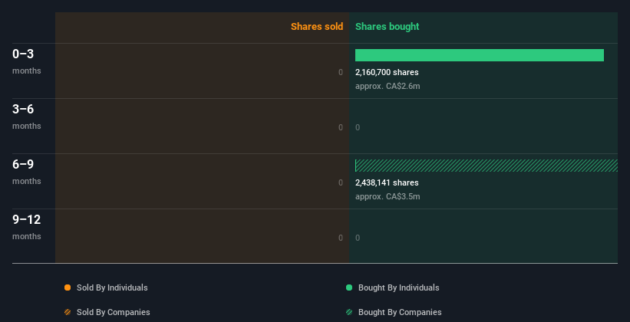Image resolution: width=630 pixels, height=322 pixels.
Task: Click the shares-bought zero in 9–12 months row
Action: (x=358, y=238)
